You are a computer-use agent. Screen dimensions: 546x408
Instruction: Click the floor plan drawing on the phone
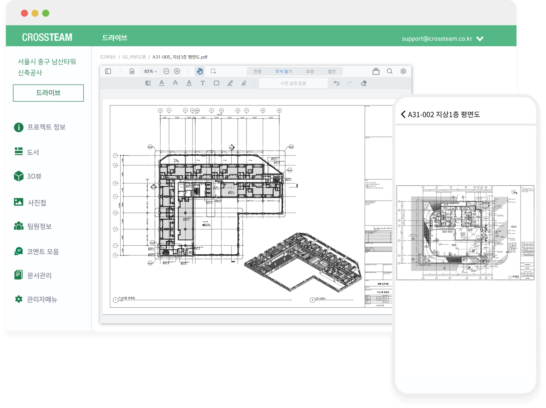click(465, 233)
